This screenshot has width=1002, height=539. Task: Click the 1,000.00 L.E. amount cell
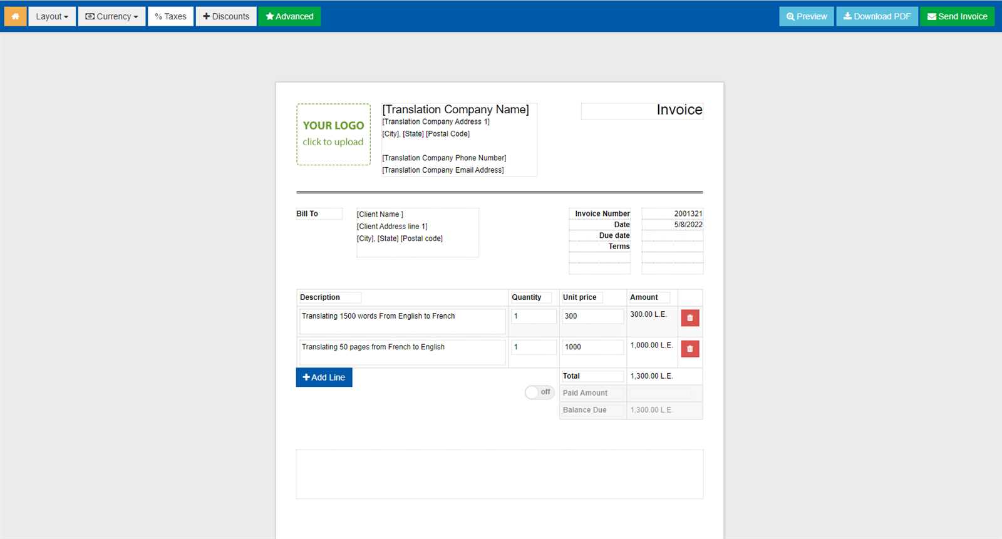pos(651,345)
